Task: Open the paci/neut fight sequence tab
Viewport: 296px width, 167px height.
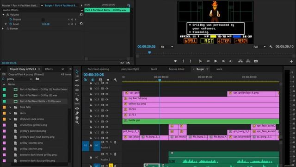Action: point(130,69)
